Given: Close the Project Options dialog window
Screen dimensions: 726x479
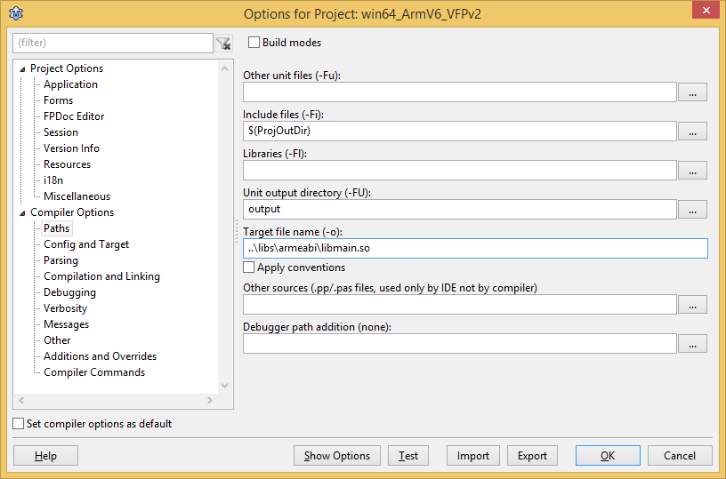Looking at the screenshot, I should pos(704,14).
